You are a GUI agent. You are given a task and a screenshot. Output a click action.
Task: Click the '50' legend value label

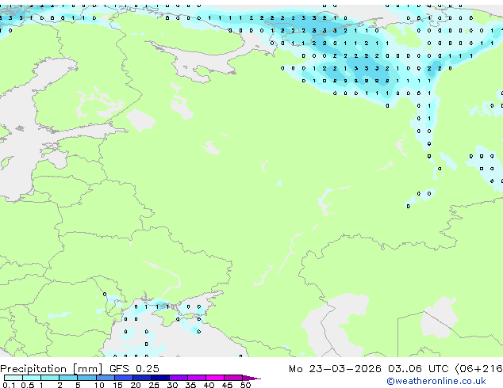(245, 385)
